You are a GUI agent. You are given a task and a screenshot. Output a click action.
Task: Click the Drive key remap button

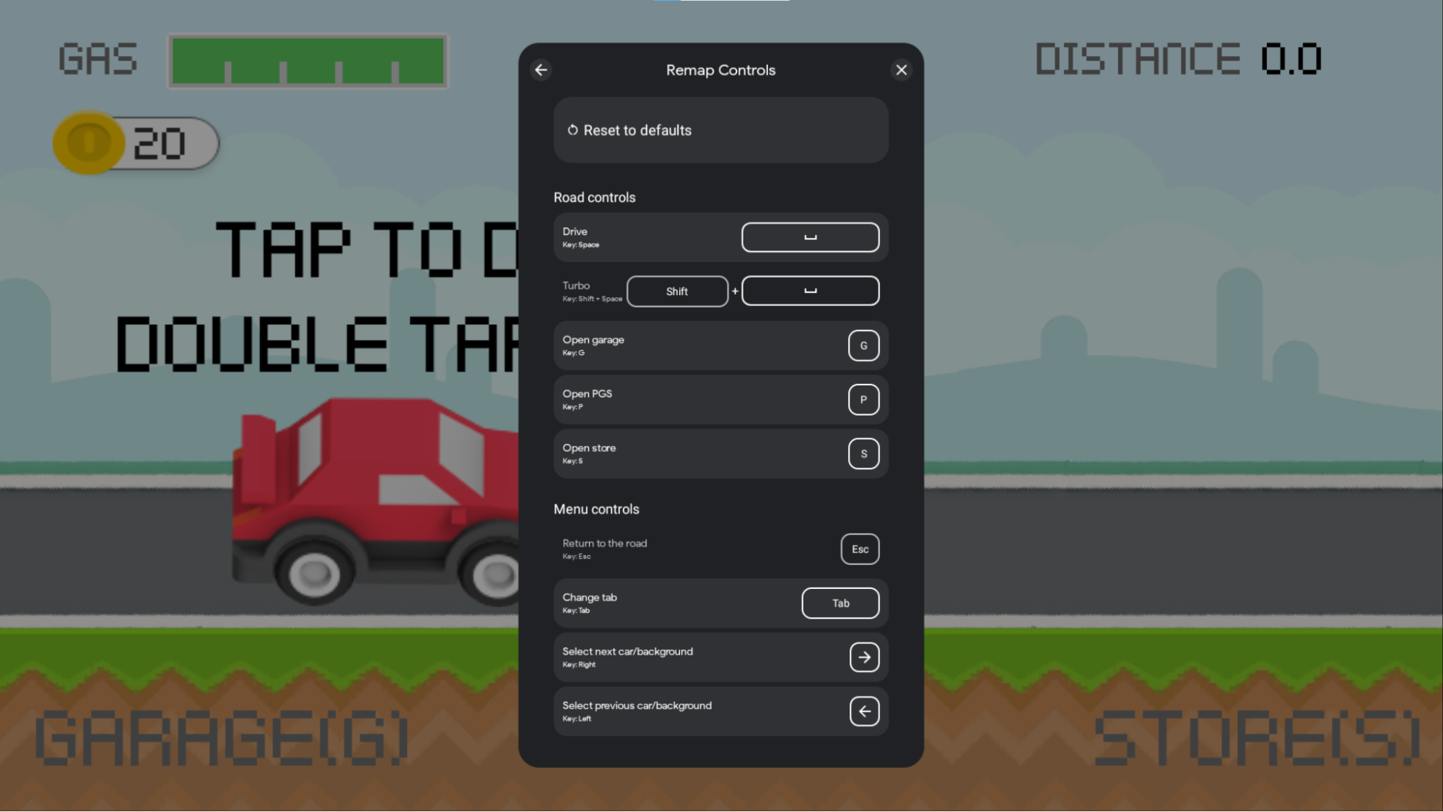811,237
